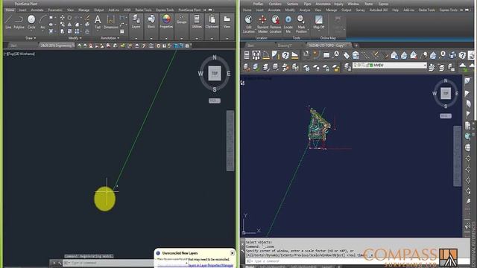Open the Home ribbon tab in left window
The height and width of the screenshot is (268, 477).
(10, 10)
